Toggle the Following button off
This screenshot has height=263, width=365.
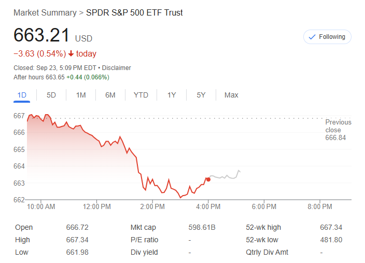tap(327, 37)
